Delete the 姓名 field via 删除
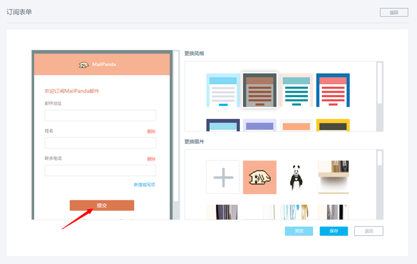 151,131
